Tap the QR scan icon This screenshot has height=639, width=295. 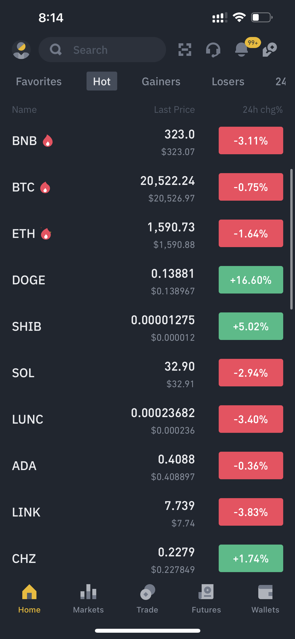(x=185, y=50)
